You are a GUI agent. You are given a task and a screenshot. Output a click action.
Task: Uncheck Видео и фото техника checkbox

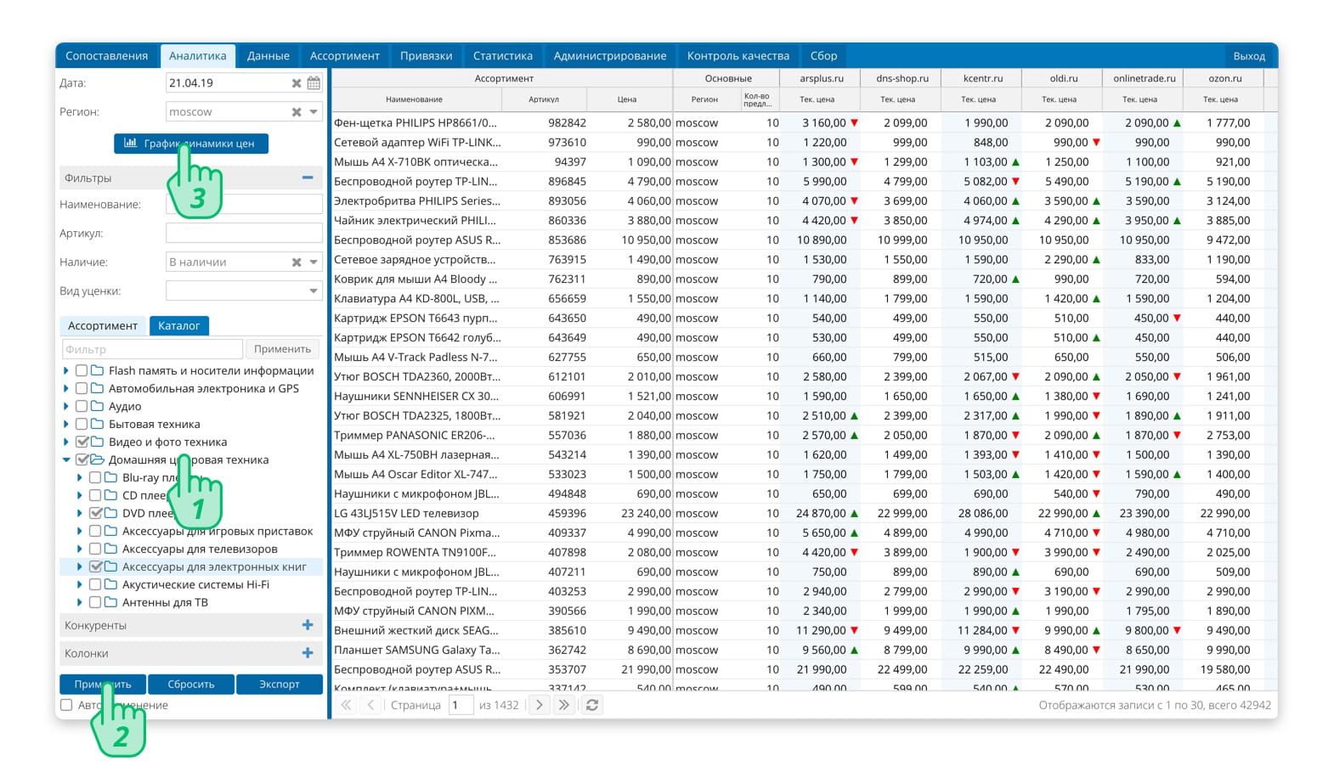pos(82,442)
